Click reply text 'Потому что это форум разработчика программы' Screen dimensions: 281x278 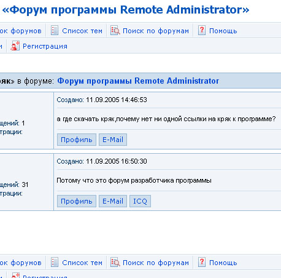coord(134,180)
